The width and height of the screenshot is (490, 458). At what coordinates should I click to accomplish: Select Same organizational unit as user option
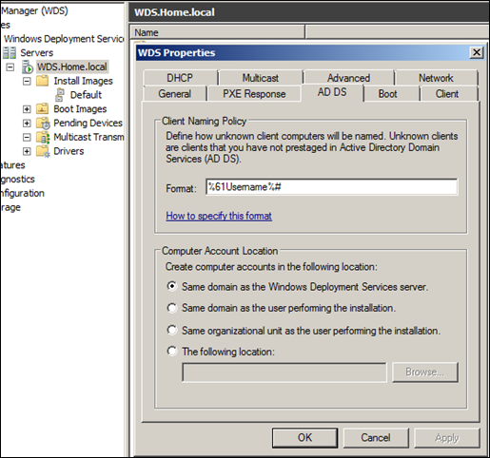pos(172,330)
